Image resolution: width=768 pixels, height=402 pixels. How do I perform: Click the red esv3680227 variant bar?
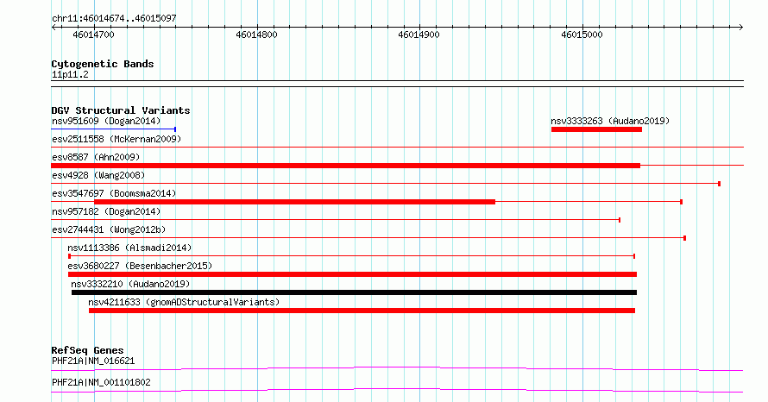point(352,274)
